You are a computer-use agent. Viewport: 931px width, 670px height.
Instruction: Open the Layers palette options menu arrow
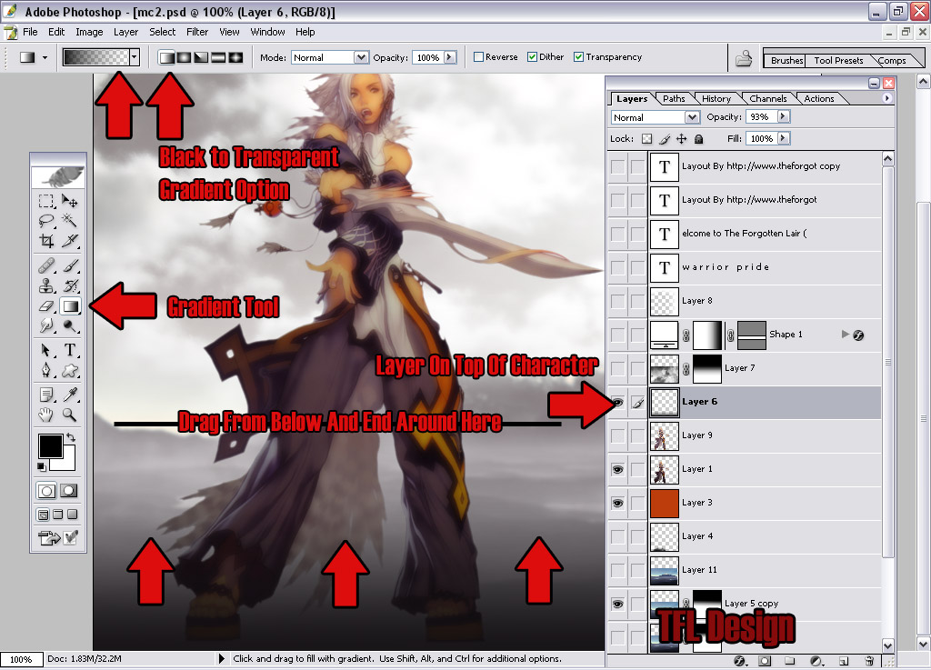887,98
